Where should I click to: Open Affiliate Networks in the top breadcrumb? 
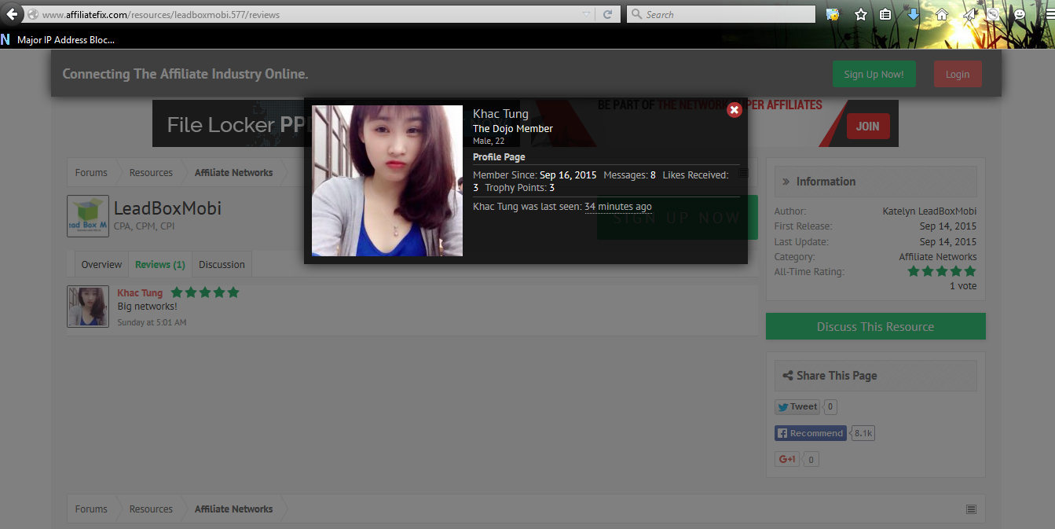tap(233, 173)
